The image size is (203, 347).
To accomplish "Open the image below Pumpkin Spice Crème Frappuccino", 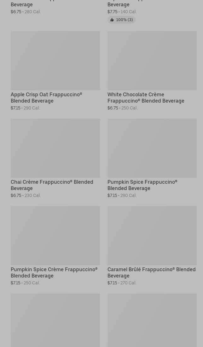I will tap(55, 320).
